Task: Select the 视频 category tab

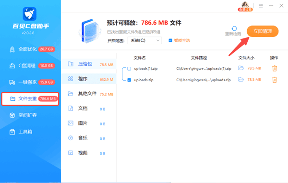Action: coord(89,153)
